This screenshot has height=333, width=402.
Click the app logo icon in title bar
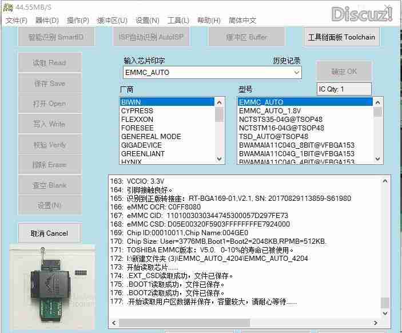click(9, 7)
